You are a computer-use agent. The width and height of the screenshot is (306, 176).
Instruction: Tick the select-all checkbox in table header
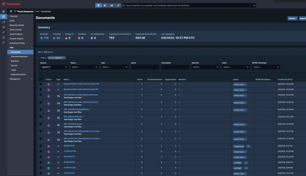[x=41, y=79]
